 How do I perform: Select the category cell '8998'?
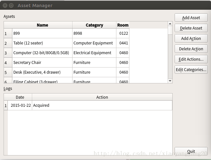94,33
